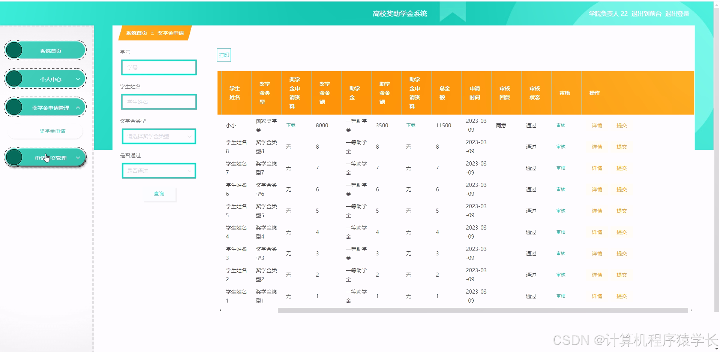Submit 学生姓名1's application via 提交
The width and height of the screenshot is (720, 352).
(622, 296)
